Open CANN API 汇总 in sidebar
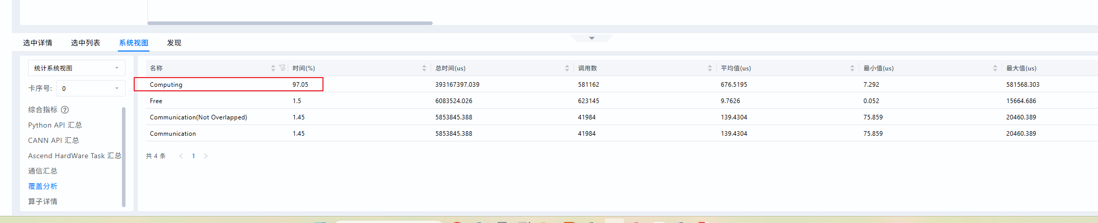1098x223 pixels. (53, 140)
